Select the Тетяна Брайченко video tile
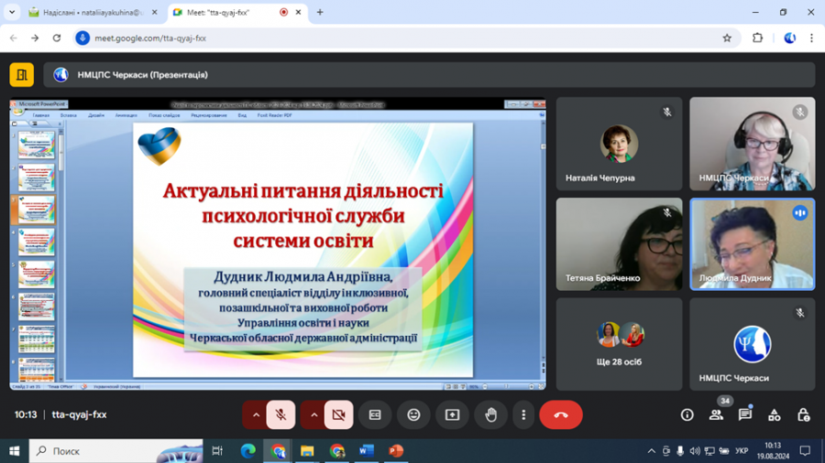The image size is (825, 463). (619, 244)
